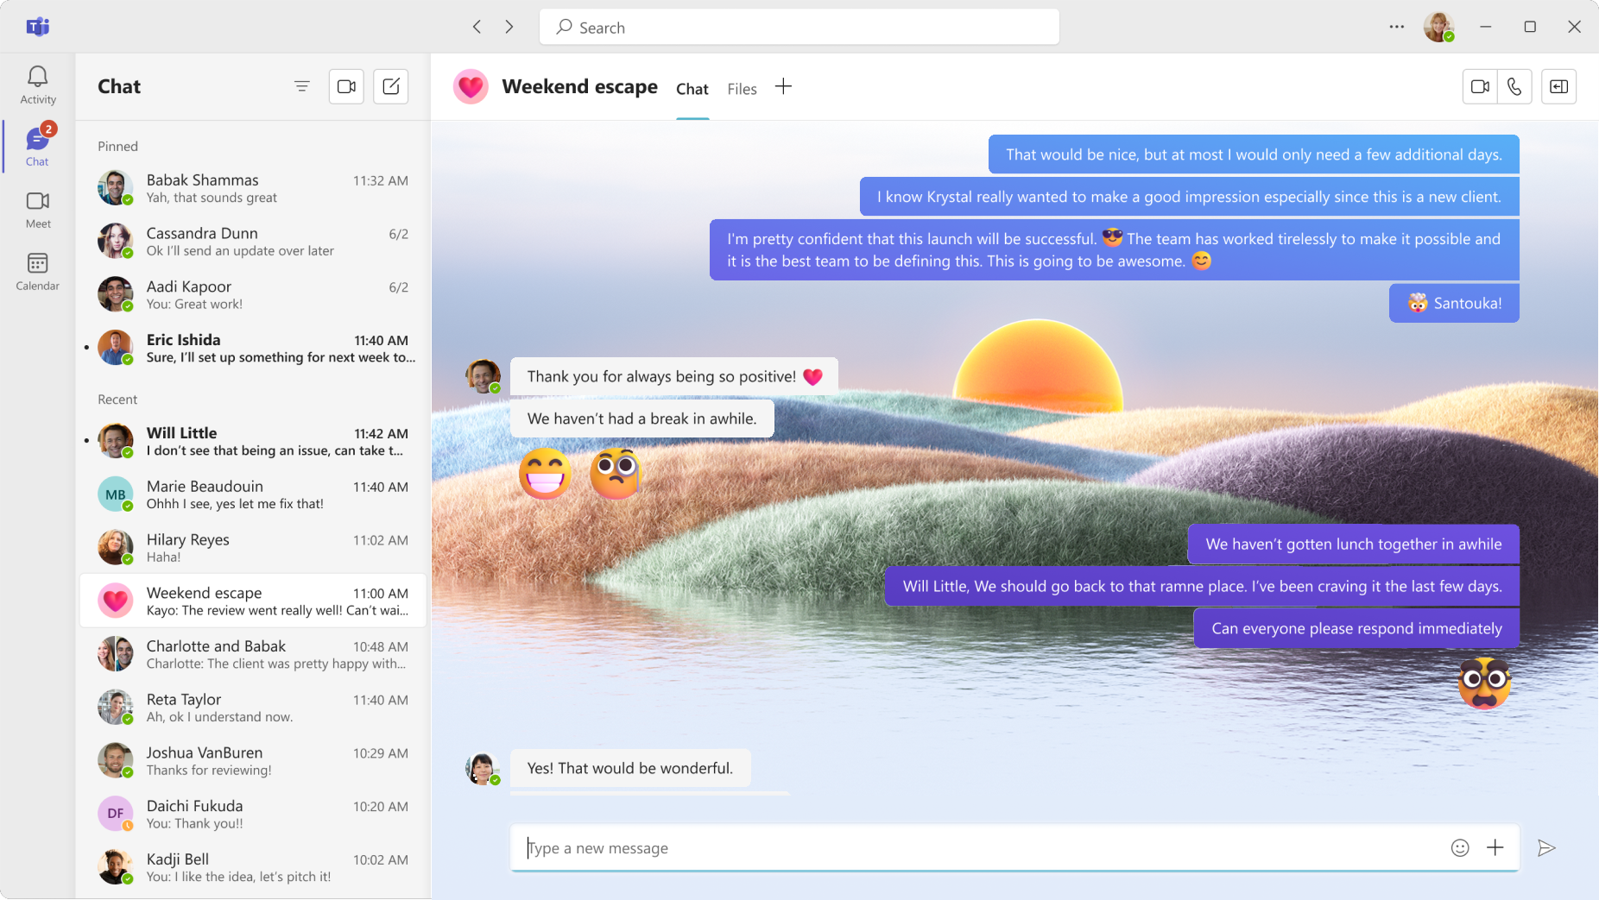Switch to the Files tab

(742, 89)
